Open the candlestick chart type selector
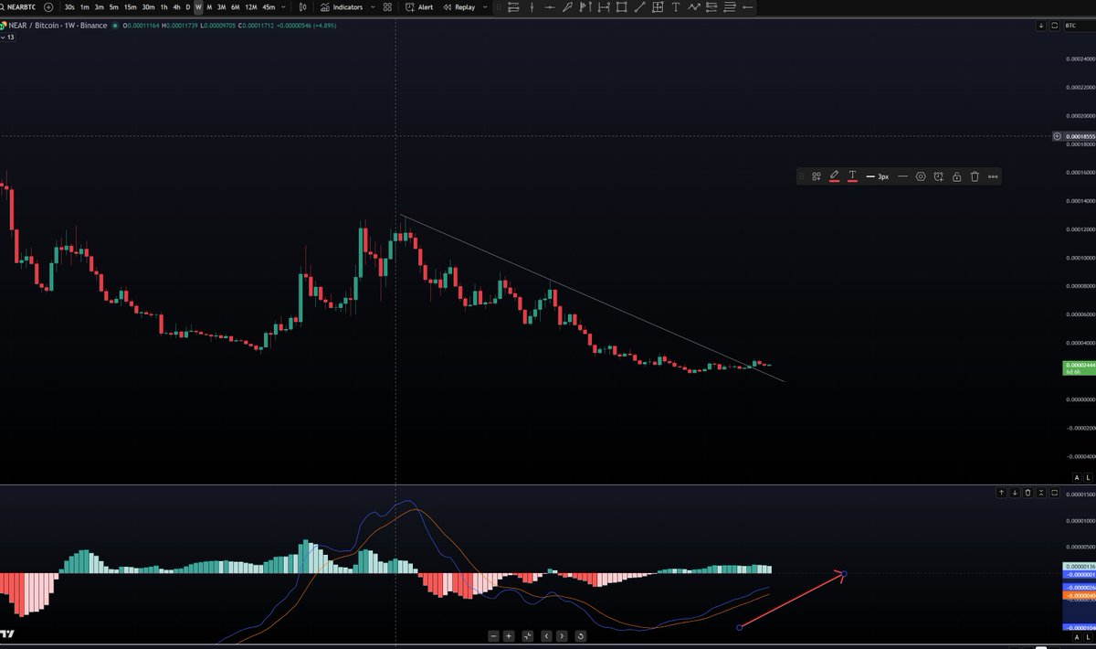The image size is (1096, 649). coord(303,6)
